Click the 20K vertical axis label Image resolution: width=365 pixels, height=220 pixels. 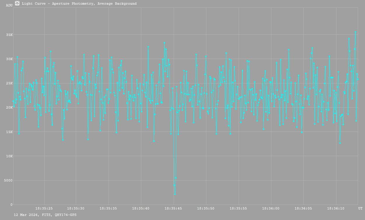pyautogui.click(x=9, y=107)
